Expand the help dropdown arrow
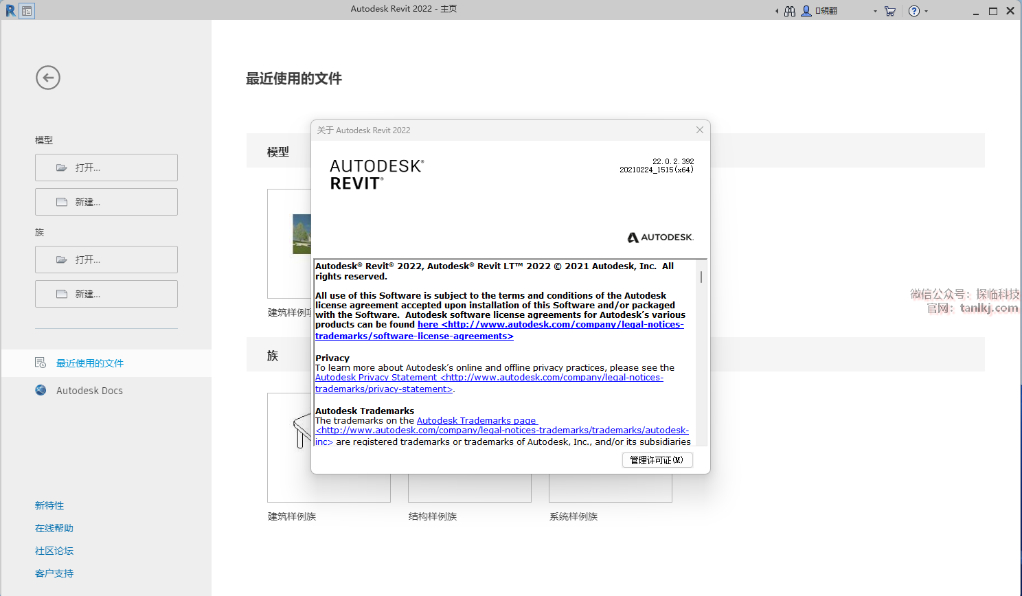The image size is (1022, 596). click(926, 11)
